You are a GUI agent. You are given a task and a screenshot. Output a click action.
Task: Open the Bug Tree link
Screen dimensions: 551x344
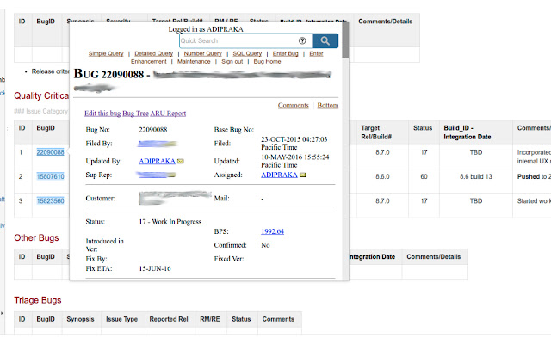(135, 114)
